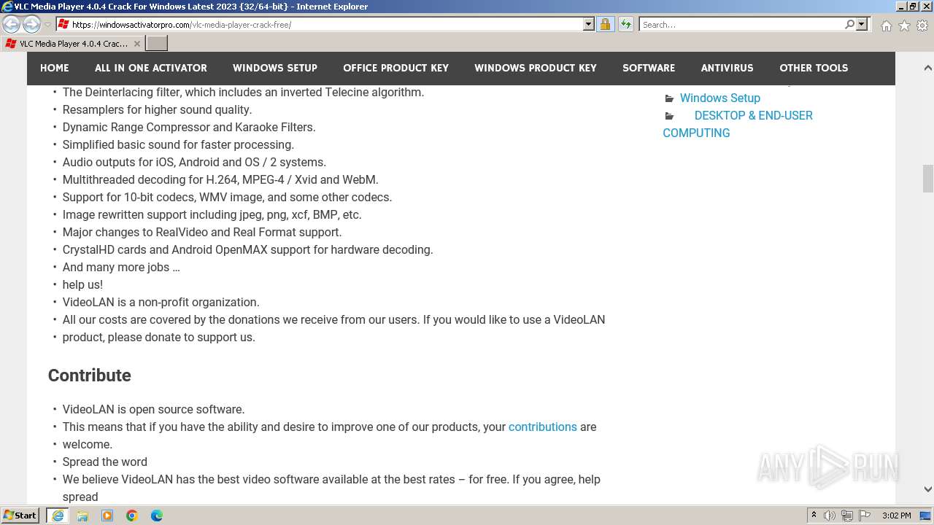This screenshot has height=525, width=934.
Task: Open WINDOWS PRODUCT KEY menu
Action: pyautogui.click(x=536, y=68)
